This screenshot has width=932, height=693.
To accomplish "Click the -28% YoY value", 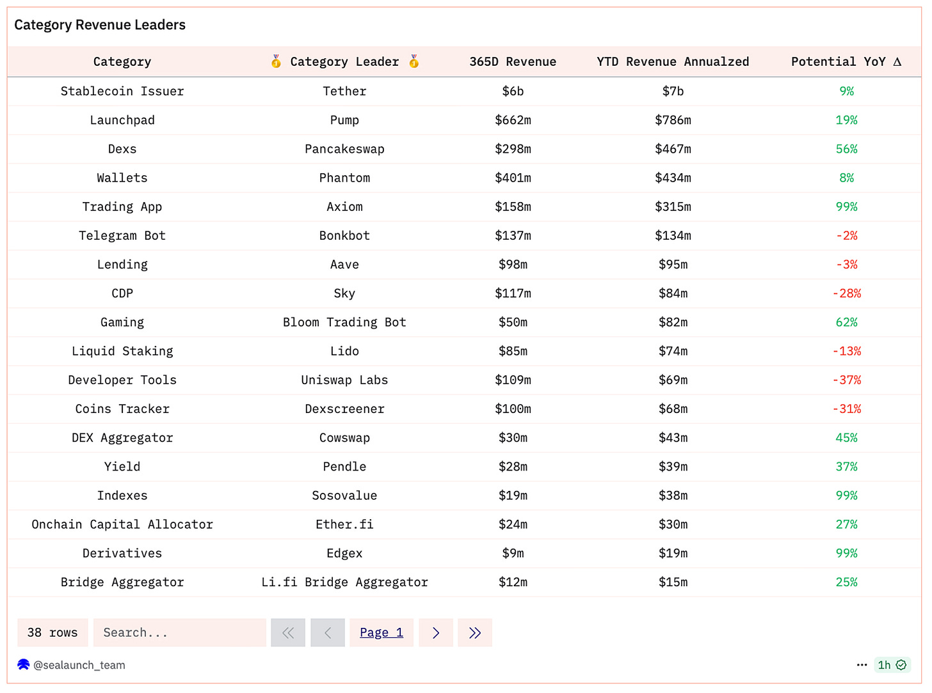I will pyautogui.click(x=846, y=293).
